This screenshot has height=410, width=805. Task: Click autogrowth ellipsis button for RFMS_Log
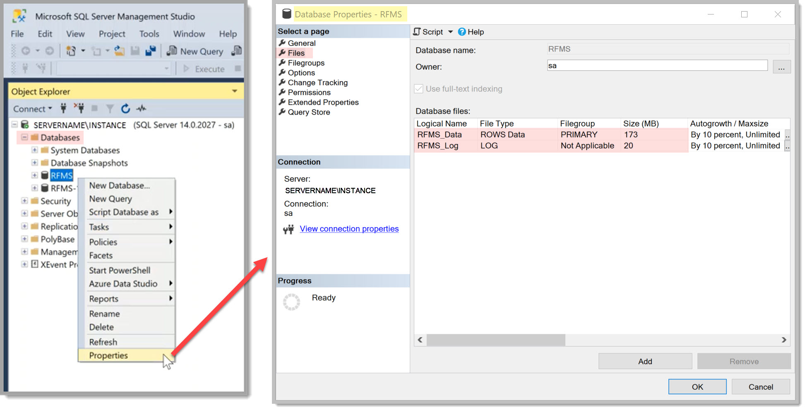[787, 146]
